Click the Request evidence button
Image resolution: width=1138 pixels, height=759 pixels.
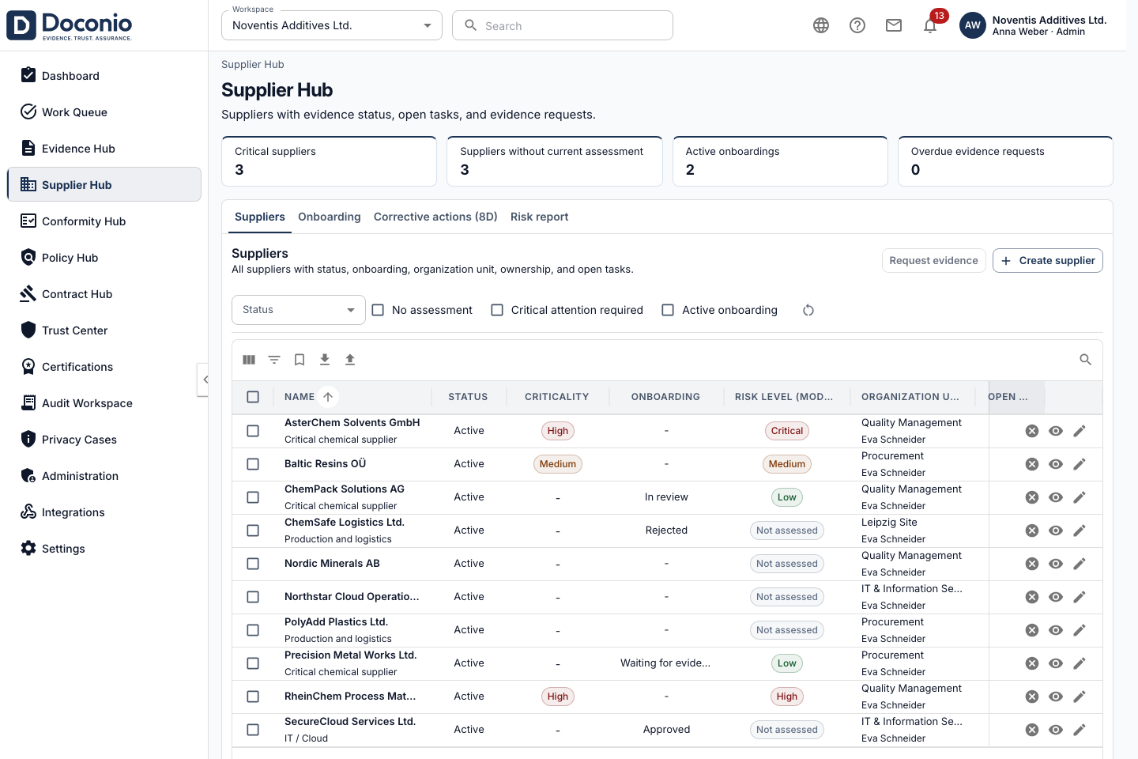click(x=934, y=260)
